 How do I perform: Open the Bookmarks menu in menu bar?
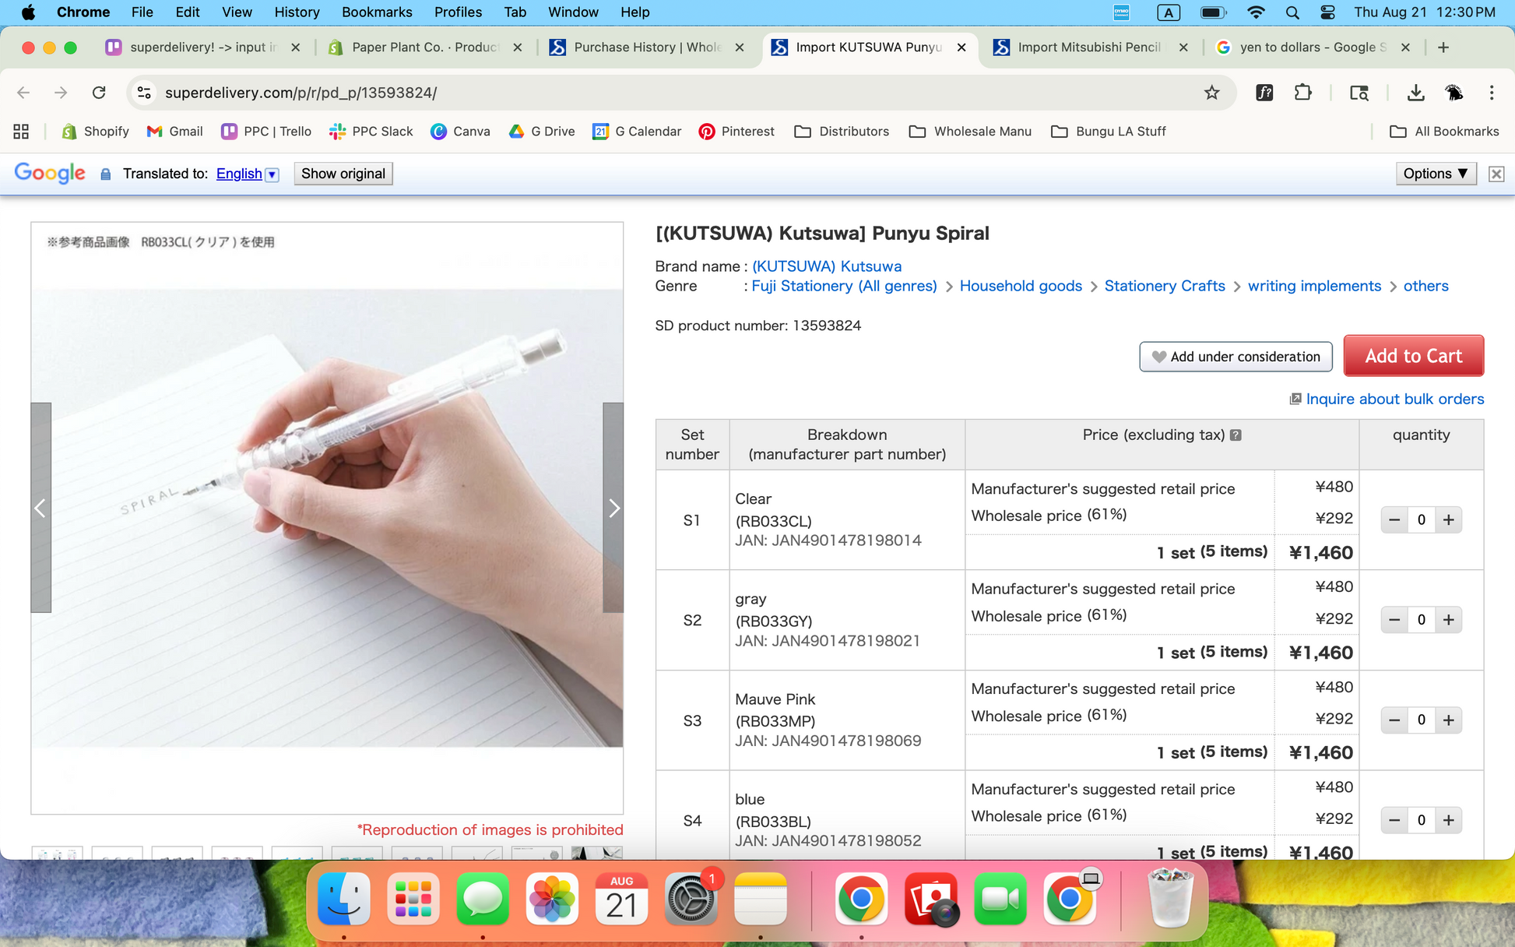[377, 12]
